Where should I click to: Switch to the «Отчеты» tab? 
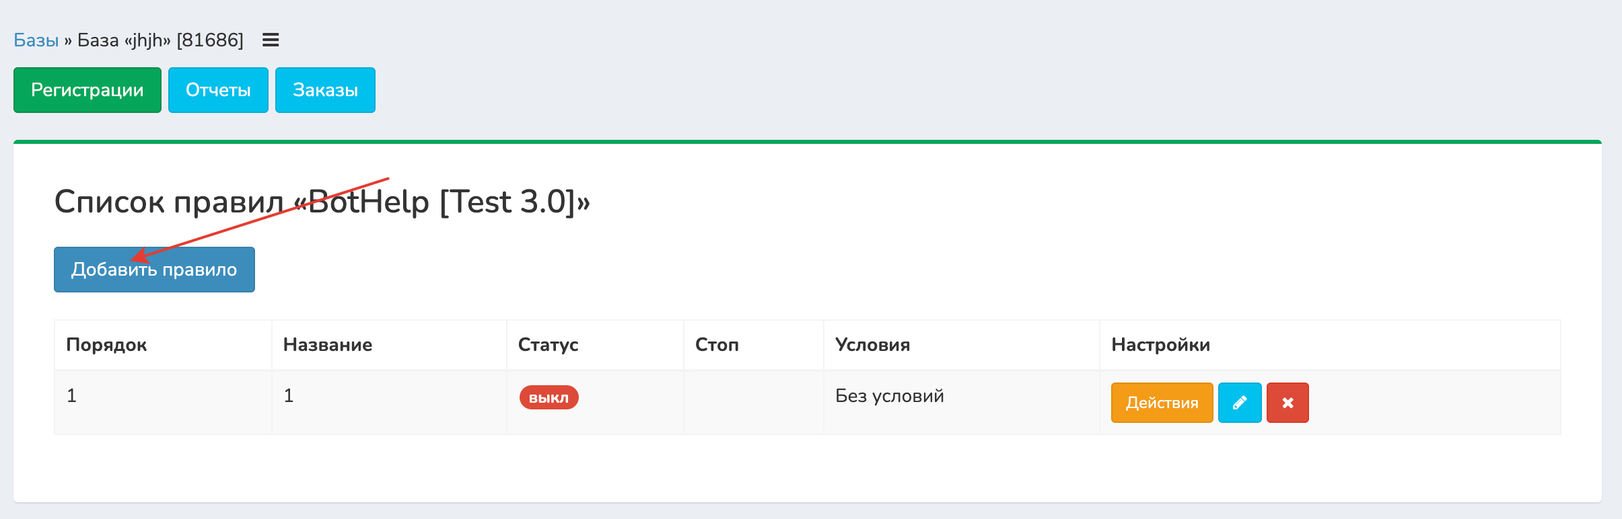(x=218, y=90)
